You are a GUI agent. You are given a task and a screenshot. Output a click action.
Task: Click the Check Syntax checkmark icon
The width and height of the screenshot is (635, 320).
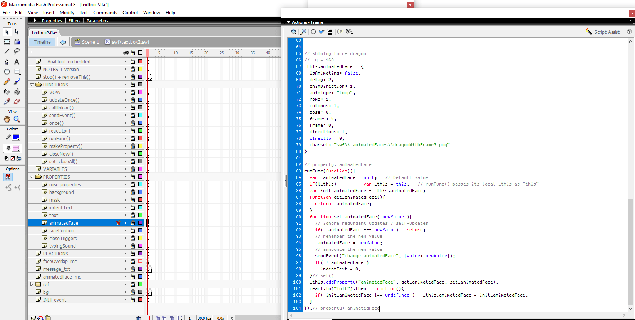tap(322, 32)
